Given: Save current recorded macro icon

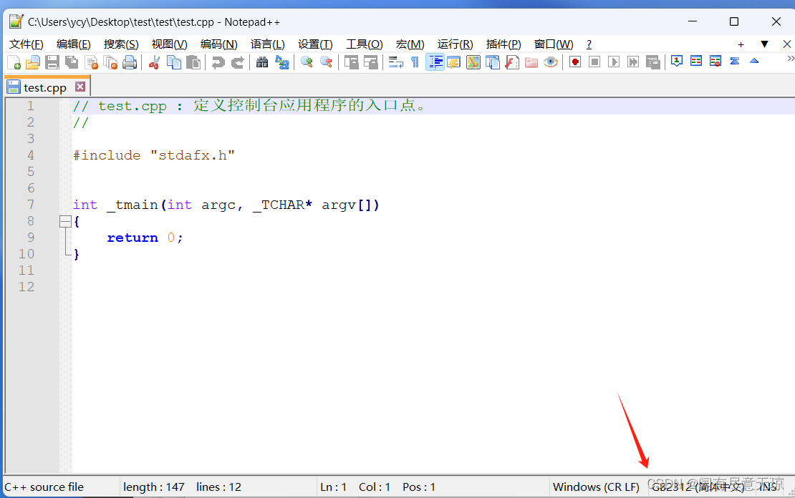Looking at the screenshot, I should click(653, 62).
